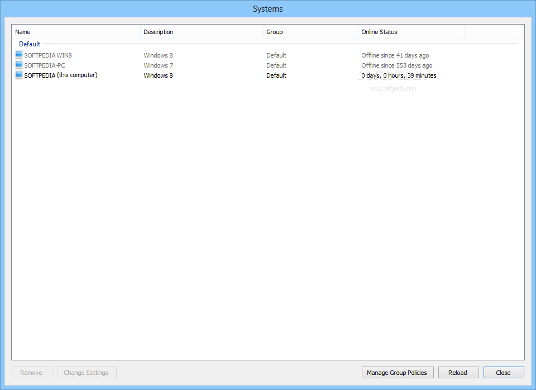This screenshot has width=536, height=390.
Task: Click the computer icon beside SOFTPEDIA (this computer)
Action: [19, 75]
